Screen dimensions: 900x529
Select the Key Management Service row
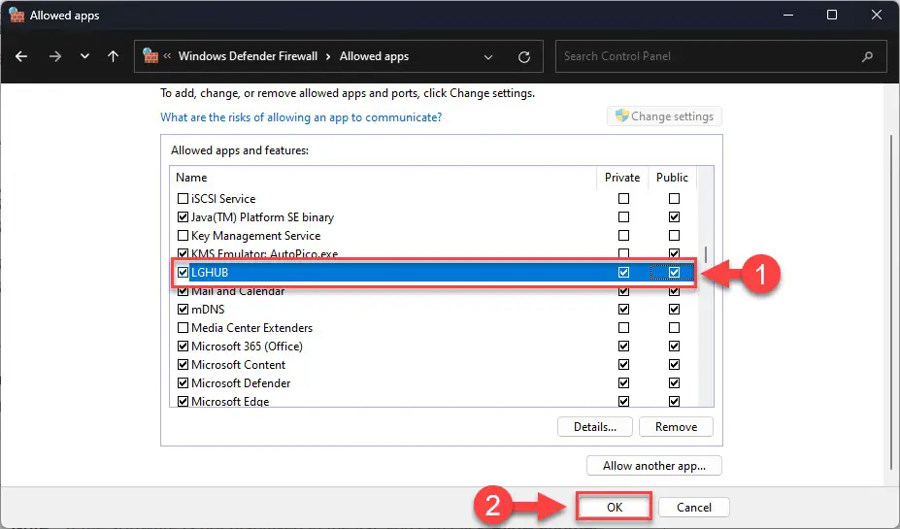[x=433, y=235]
